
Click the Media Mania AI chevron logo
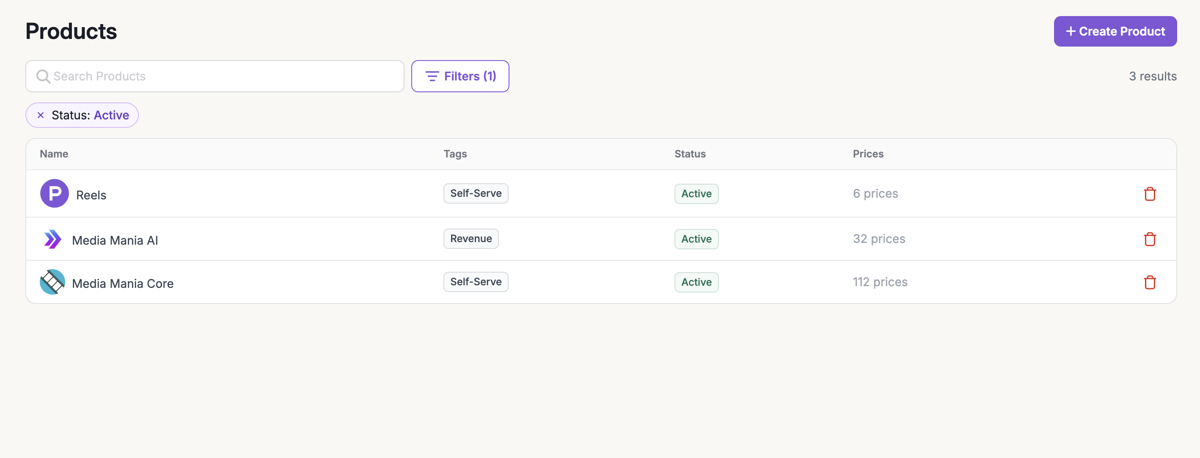(x=52, y=239)
